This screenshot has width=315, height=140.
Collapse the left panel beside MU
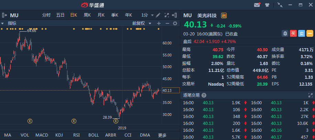click(4, 15)
